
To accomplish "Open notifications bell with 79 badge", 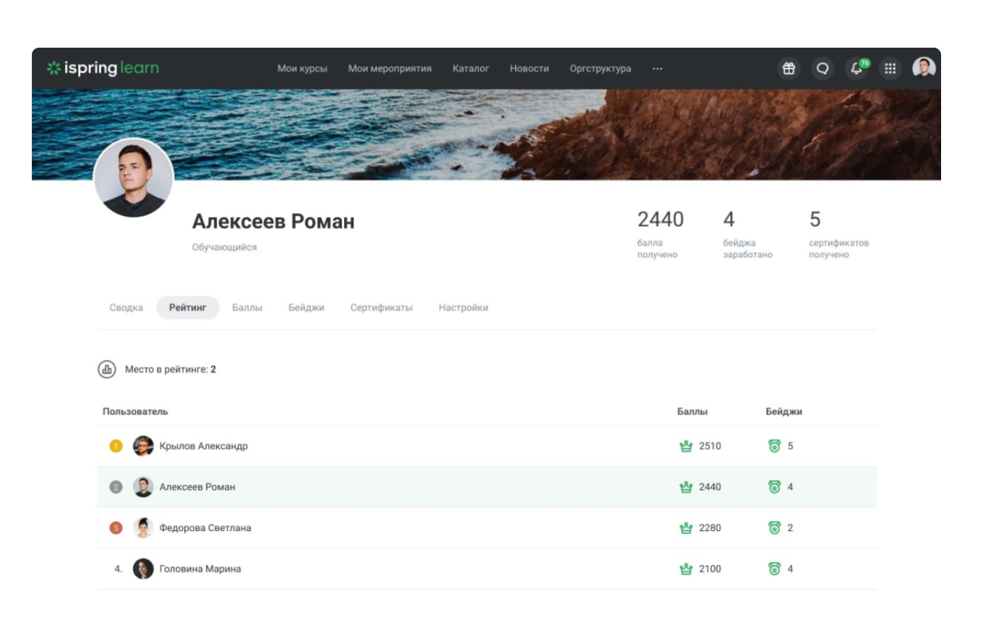I will point(857,69).
